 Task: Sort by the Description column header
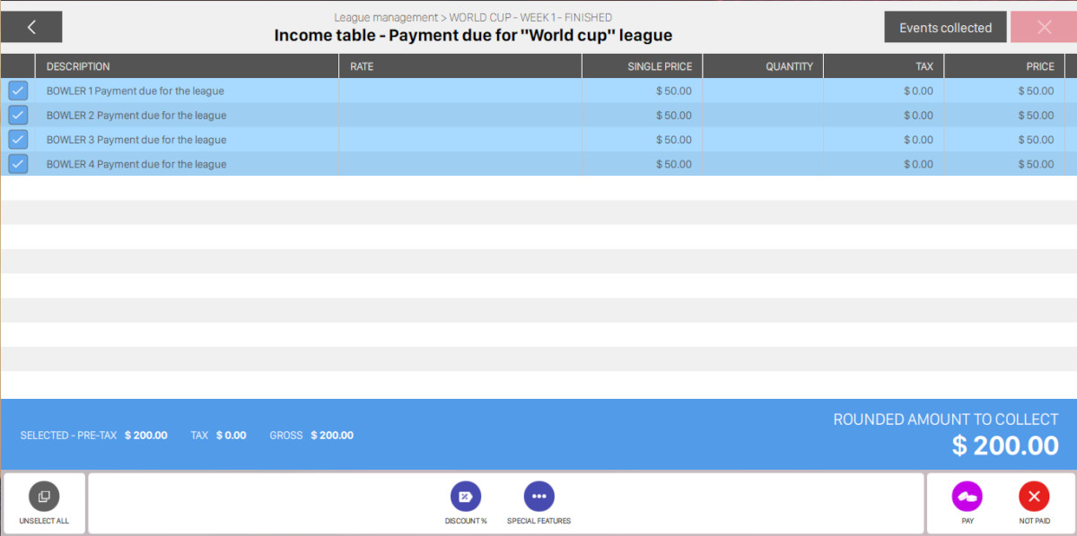78,66
